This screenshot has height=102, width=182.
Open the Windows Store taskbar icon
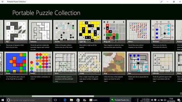pyautogui.click(x=78, y=100)
